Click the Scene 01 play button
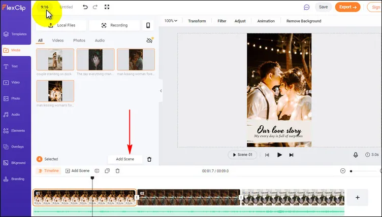Screen dimensions: 382x217 [242, 155]
